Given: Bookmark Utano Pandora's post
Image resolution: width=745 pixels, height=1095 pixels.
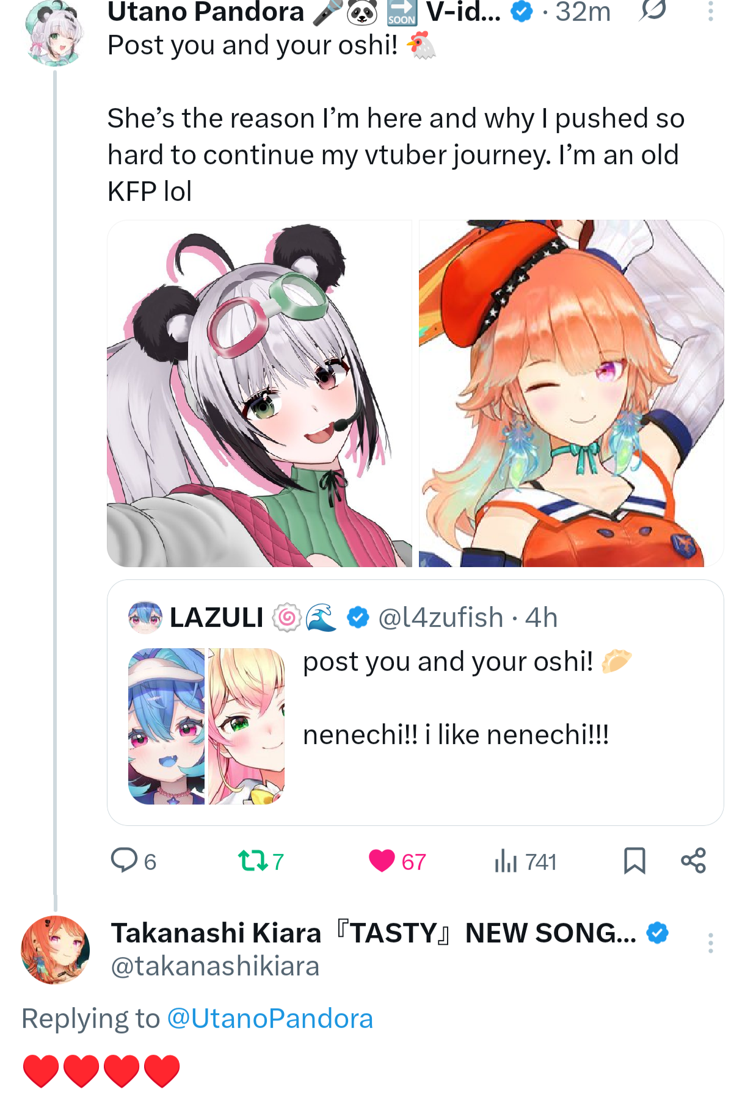Looking at the screenshot, I should coord(634,861).
